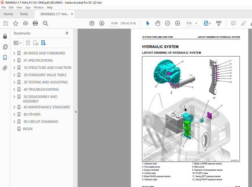Click the HYDRAULIC SYSTEM heading on page

click(160, 47)
